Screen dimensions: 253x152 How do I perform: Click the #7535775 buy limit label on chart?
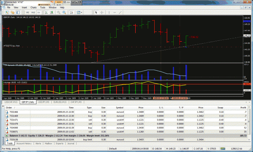pos(12,46)
